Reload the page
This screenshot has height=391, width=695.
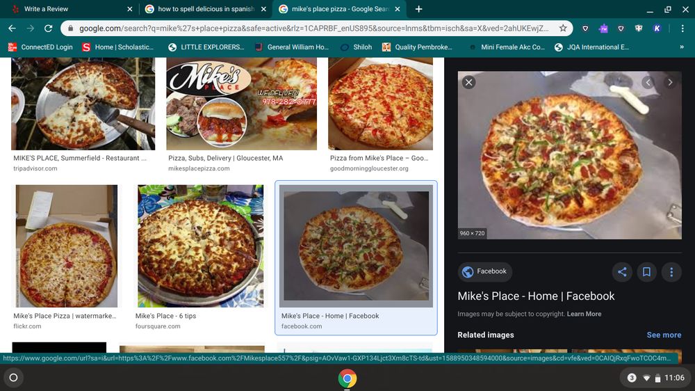pyautogui.click(x=48, y=29)
